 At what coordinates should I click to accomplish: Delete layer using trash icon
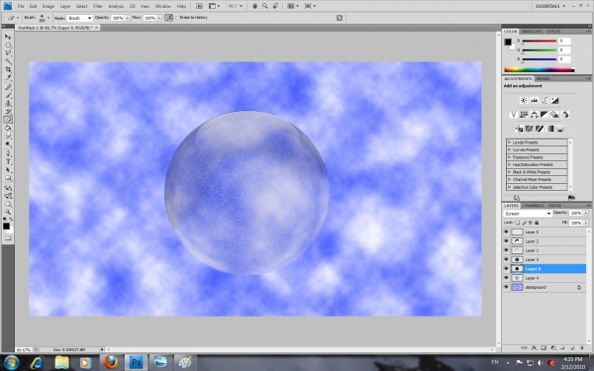[581, 347]
